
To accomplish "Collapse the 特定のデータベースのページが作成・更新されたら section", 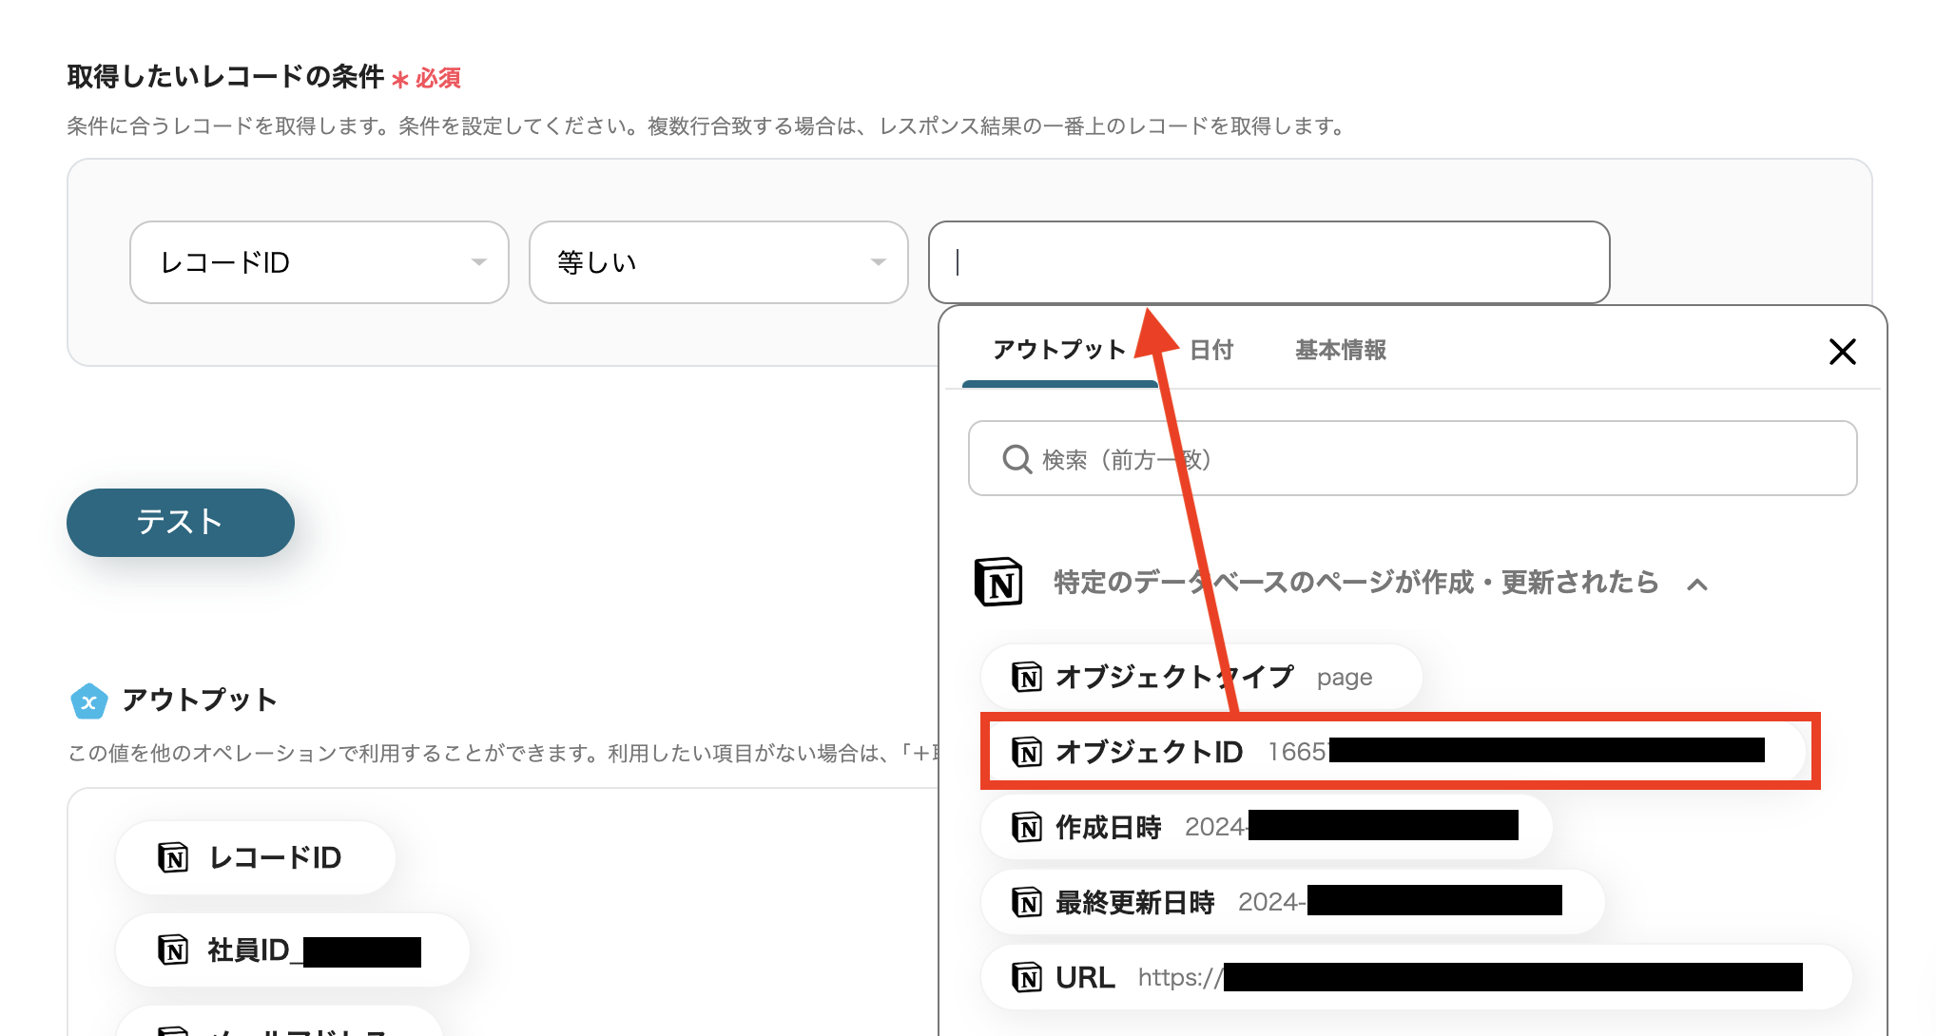I will pyautogui.click(x=1698, y=584).
